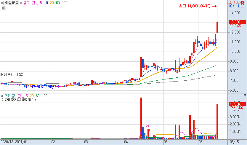Close the volume panel with X button

click(245, 95)
